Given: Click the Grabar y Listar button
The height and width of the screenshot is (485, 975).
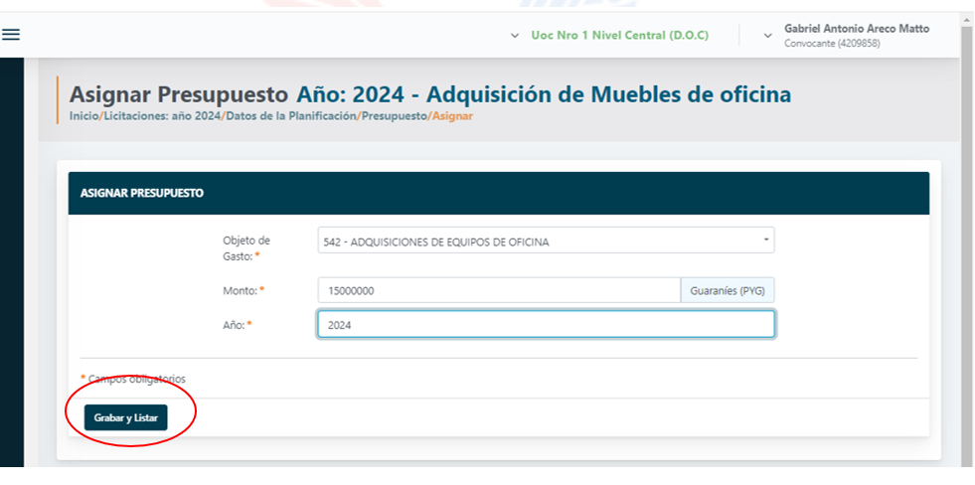Looking at the screenshot, I should coord(126,417).
